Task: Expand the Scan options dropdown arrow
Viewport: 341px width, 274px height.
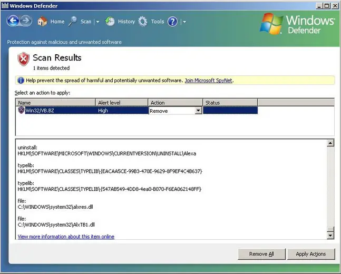Action: click(98, 22)
